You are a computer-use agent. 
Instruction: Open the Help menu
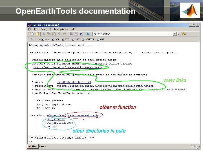73,29
